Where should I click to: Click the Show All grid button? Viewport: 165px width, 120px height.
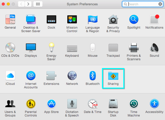pos(38,4)
